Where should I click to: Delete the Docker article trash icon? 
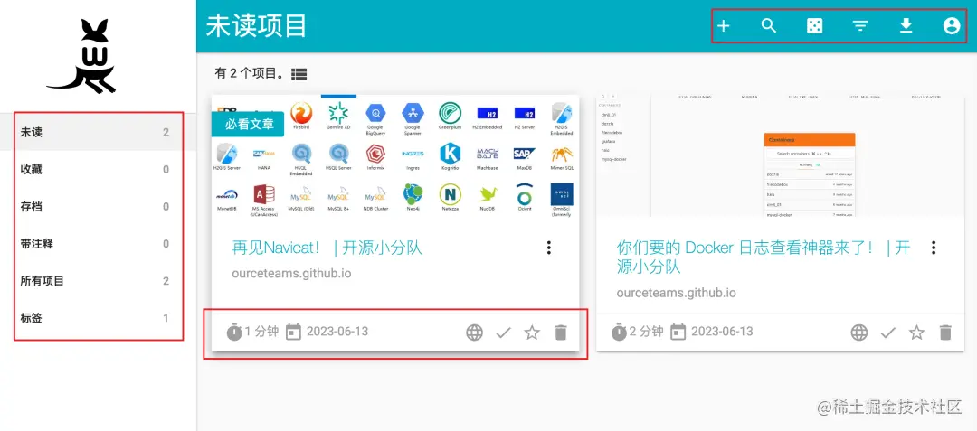[x=946, y=333]
